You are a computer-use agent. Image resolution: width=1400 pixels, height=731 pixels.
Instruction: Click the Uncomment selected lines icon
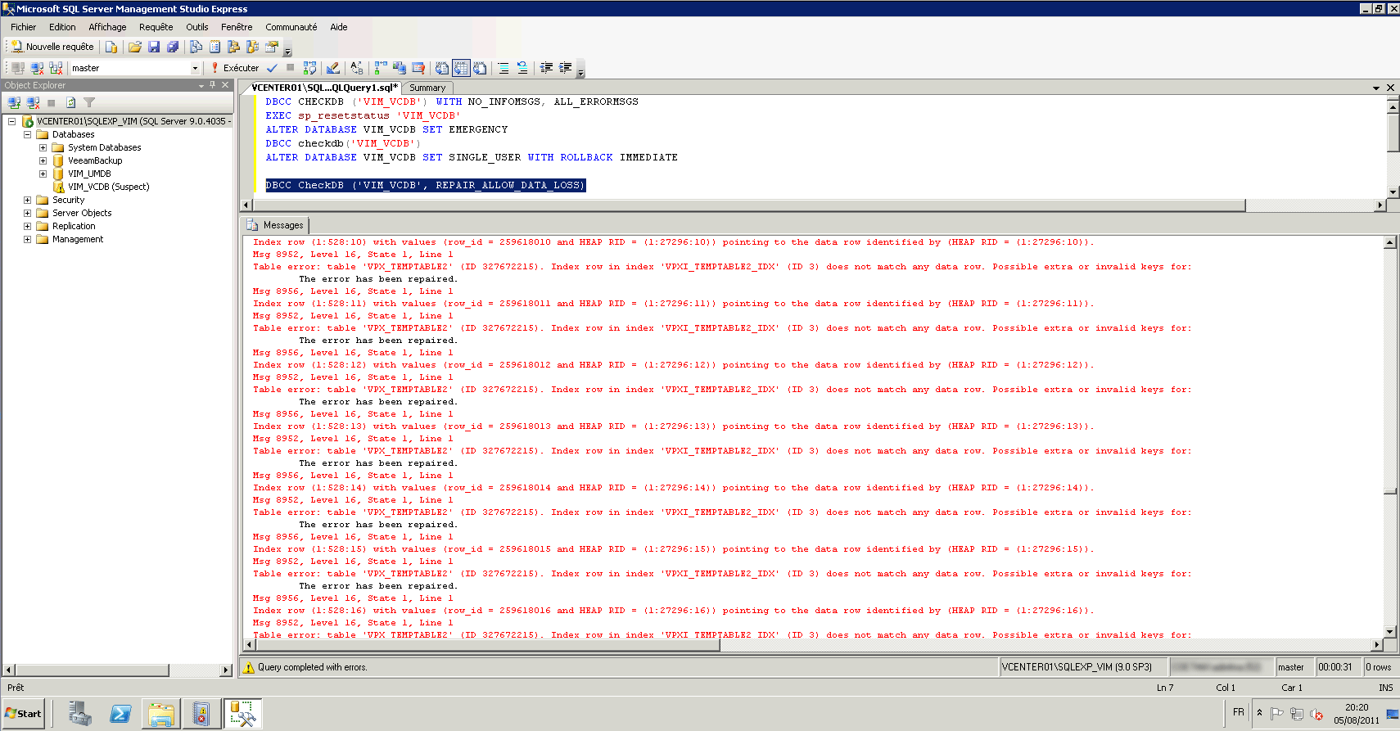click(522, 68)
